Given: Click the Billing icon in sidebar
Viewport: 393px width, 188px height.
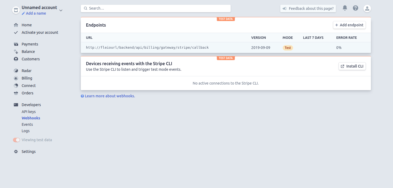Looking at the screenshot, I should click(16, 78).
